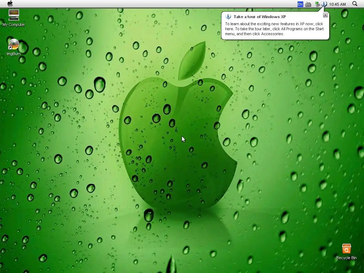Screen dimensions: 364x273
Task: Select the My Computer desktop icon
Action: click(14, 18)
